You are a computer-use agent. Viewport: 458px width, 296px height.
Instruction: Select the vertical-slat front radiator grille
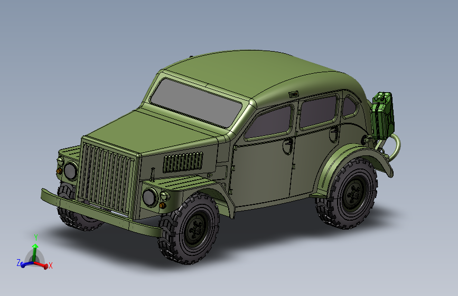click(x=106, y=179)
